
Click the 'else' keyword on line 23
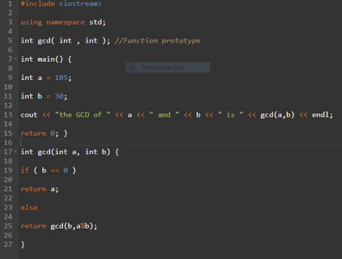tap(29, 207)
